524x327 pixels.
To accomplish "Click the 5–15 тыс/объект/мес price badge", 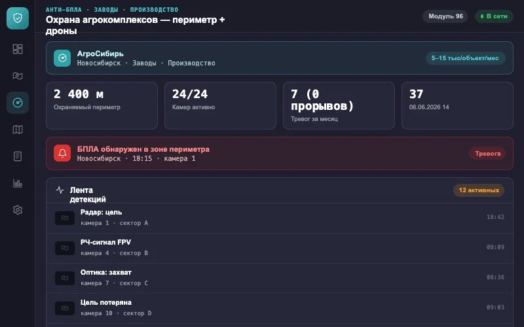I will [465, 58].
